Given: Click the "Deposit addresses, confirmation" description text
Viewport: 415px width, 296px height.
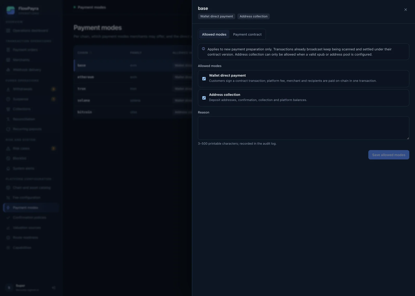Looking at the screenshot, I should (258, 100).
